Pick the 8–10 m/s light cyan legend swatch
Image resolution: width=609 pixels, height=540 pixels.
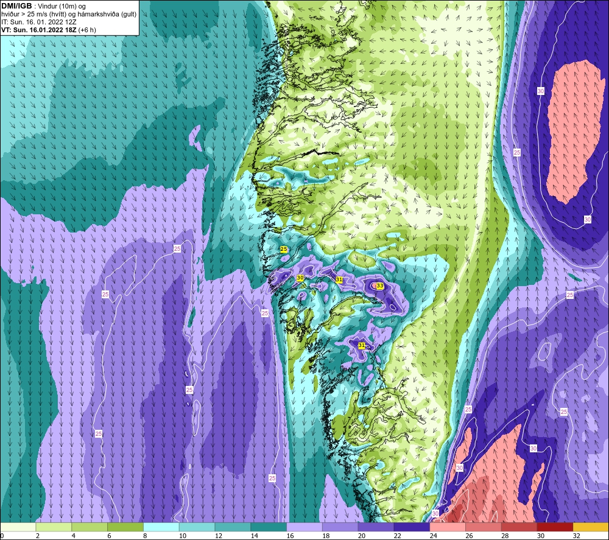click(161, 527)
